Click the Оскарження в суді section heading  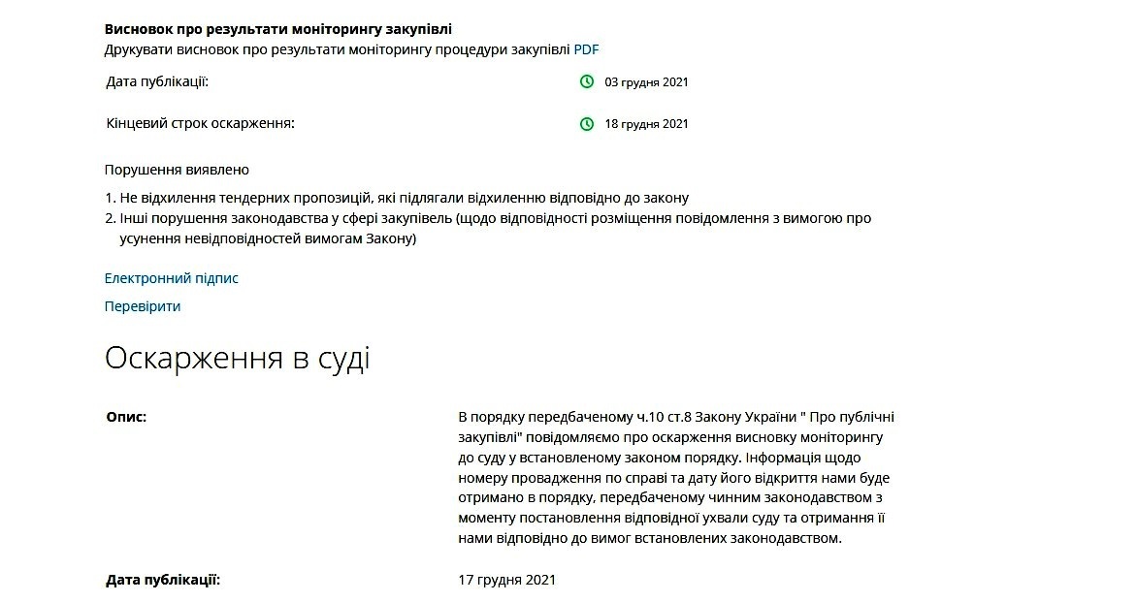pyautogui.click(x=237, y=359)
